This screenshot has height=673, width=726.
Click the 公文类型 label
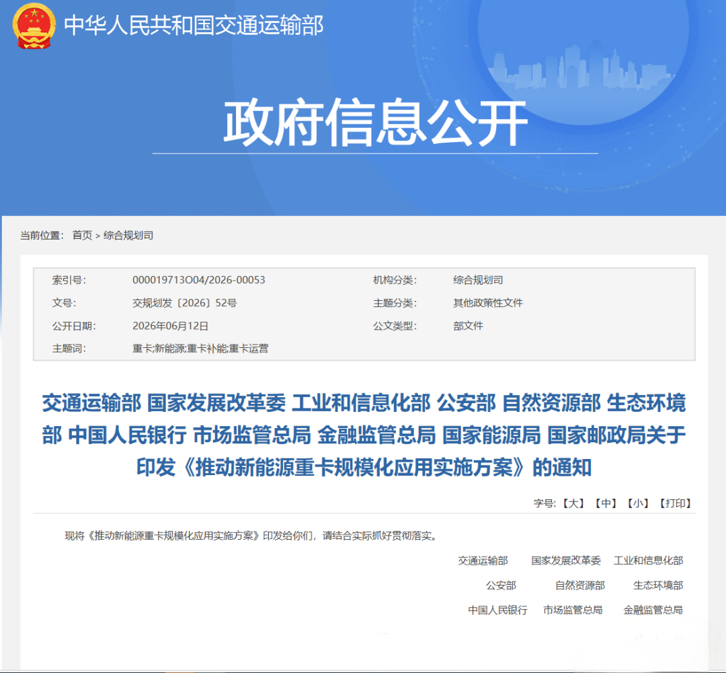point(395,326)
